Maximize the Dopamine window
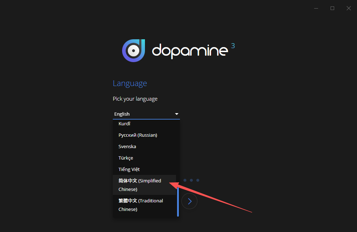357x232 pixels. [x=332, y=9]
